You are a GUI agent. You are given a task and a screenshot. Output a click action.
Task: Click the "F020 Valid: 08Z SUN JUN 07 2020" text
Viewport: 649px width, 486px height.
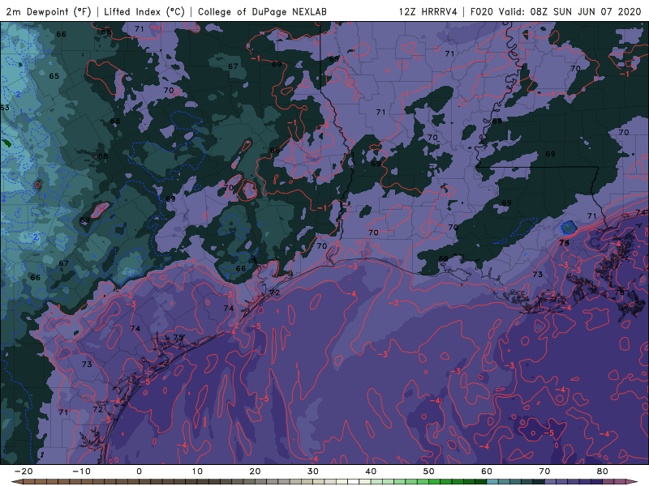[x=556, y=11]
